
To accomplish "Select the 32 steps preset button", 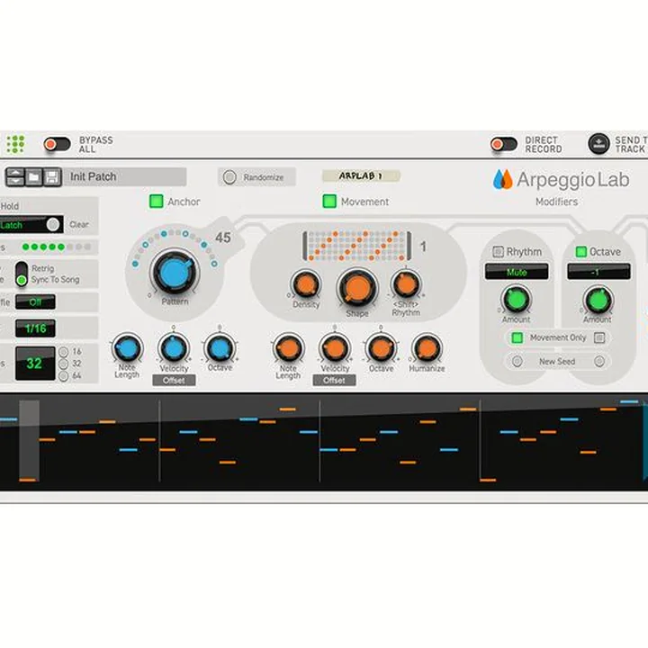I will [63, 364].
